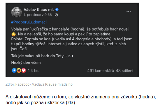The image size is (158, 110).
Task: View the 48 sdílení shares list
Action: pyautogui.click(x=124, y=71)
